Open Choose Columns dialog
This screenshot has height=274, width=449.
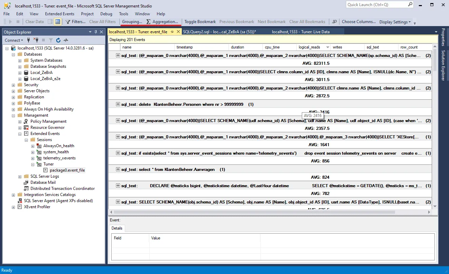tap(359, 22)
